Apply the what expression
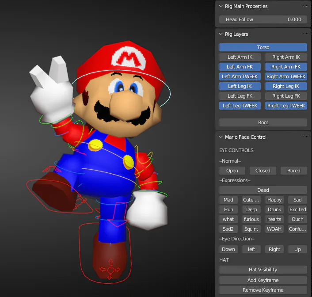This screenshot has width=312, height=297. coord(228,219)
